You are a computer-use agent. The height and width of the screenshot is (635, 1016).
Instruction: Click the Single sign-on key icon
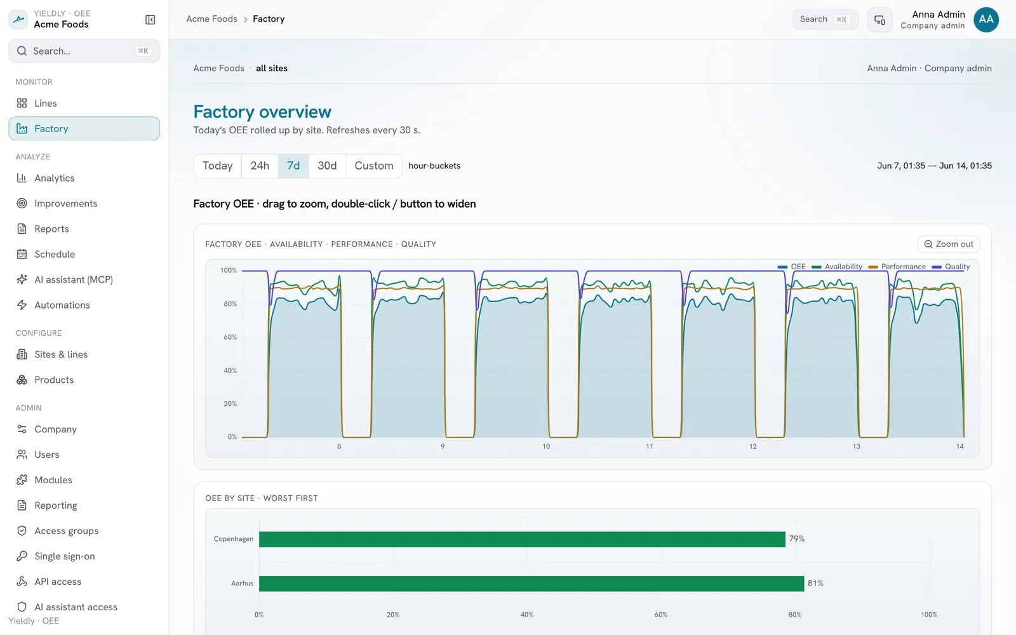22,556
